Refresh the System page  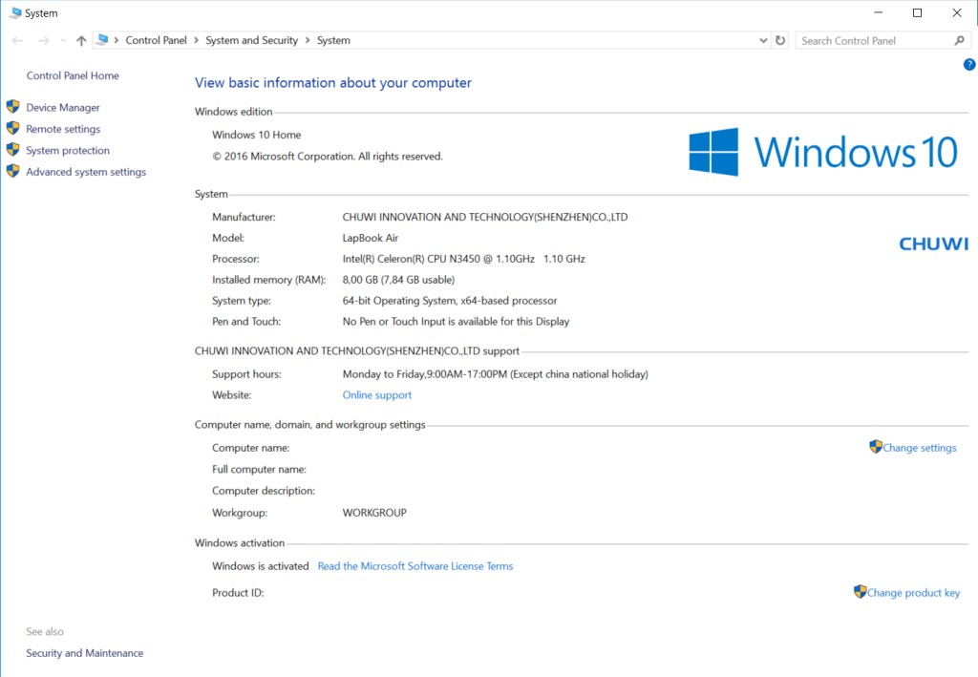click(780, 40)
